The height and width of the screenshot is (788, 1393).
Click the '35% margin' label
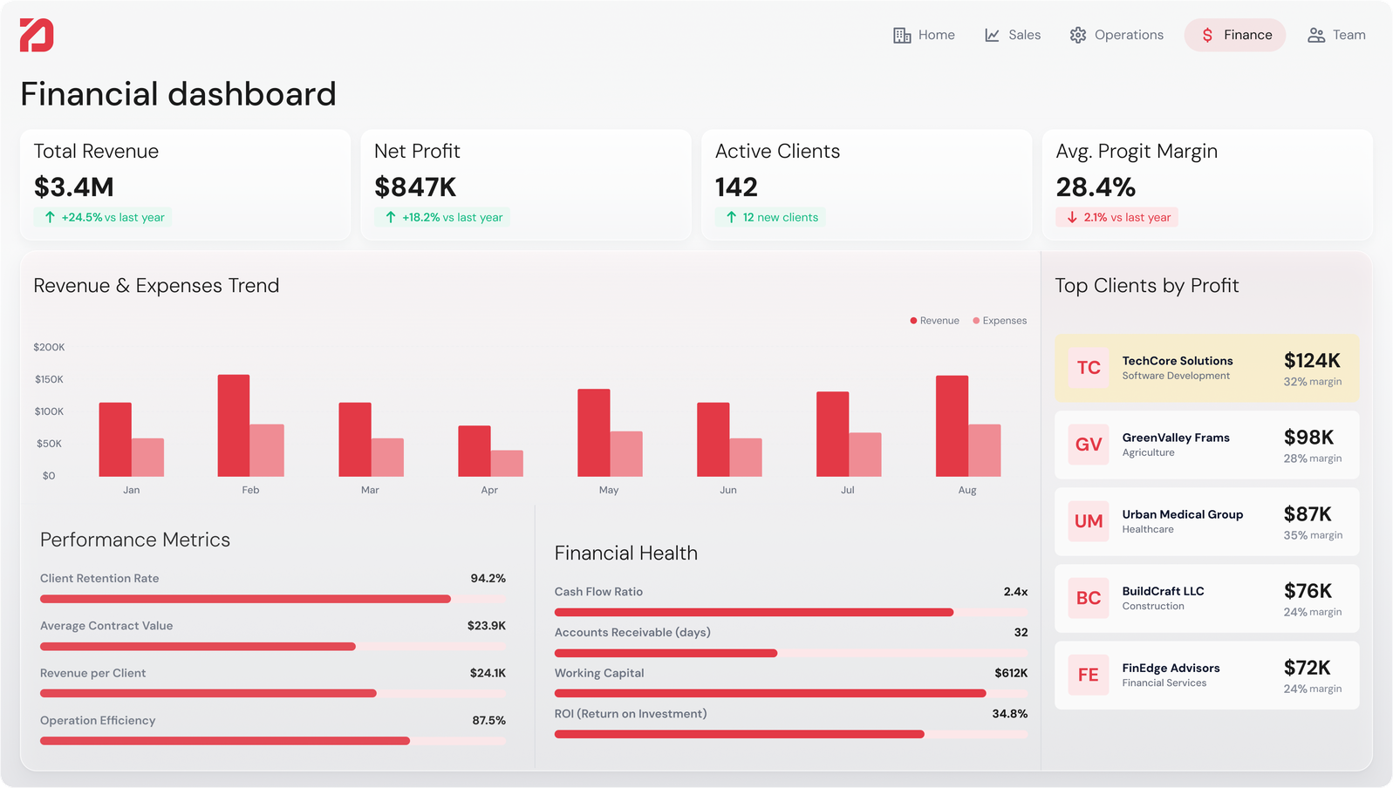(1313, 535)
